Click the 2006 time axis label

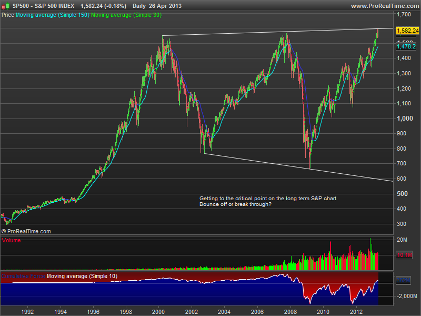coord(257,312)
